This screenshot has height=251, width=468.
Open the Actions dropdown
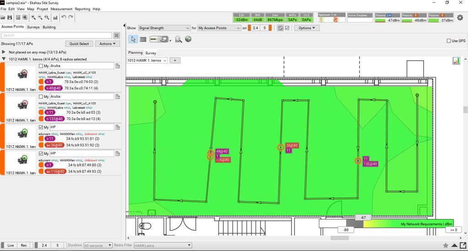click(108, 44)
